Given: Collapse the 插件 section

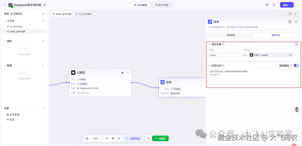Looking at the screenshot, I should click(5, 41).
